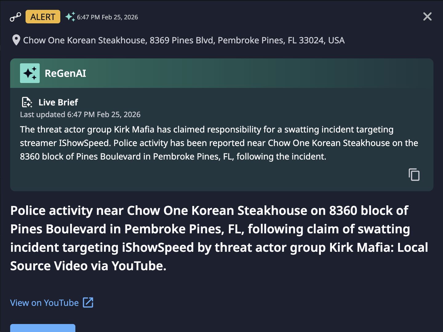Click the ReGenAI sparkle logo icon

coord(30,73)
